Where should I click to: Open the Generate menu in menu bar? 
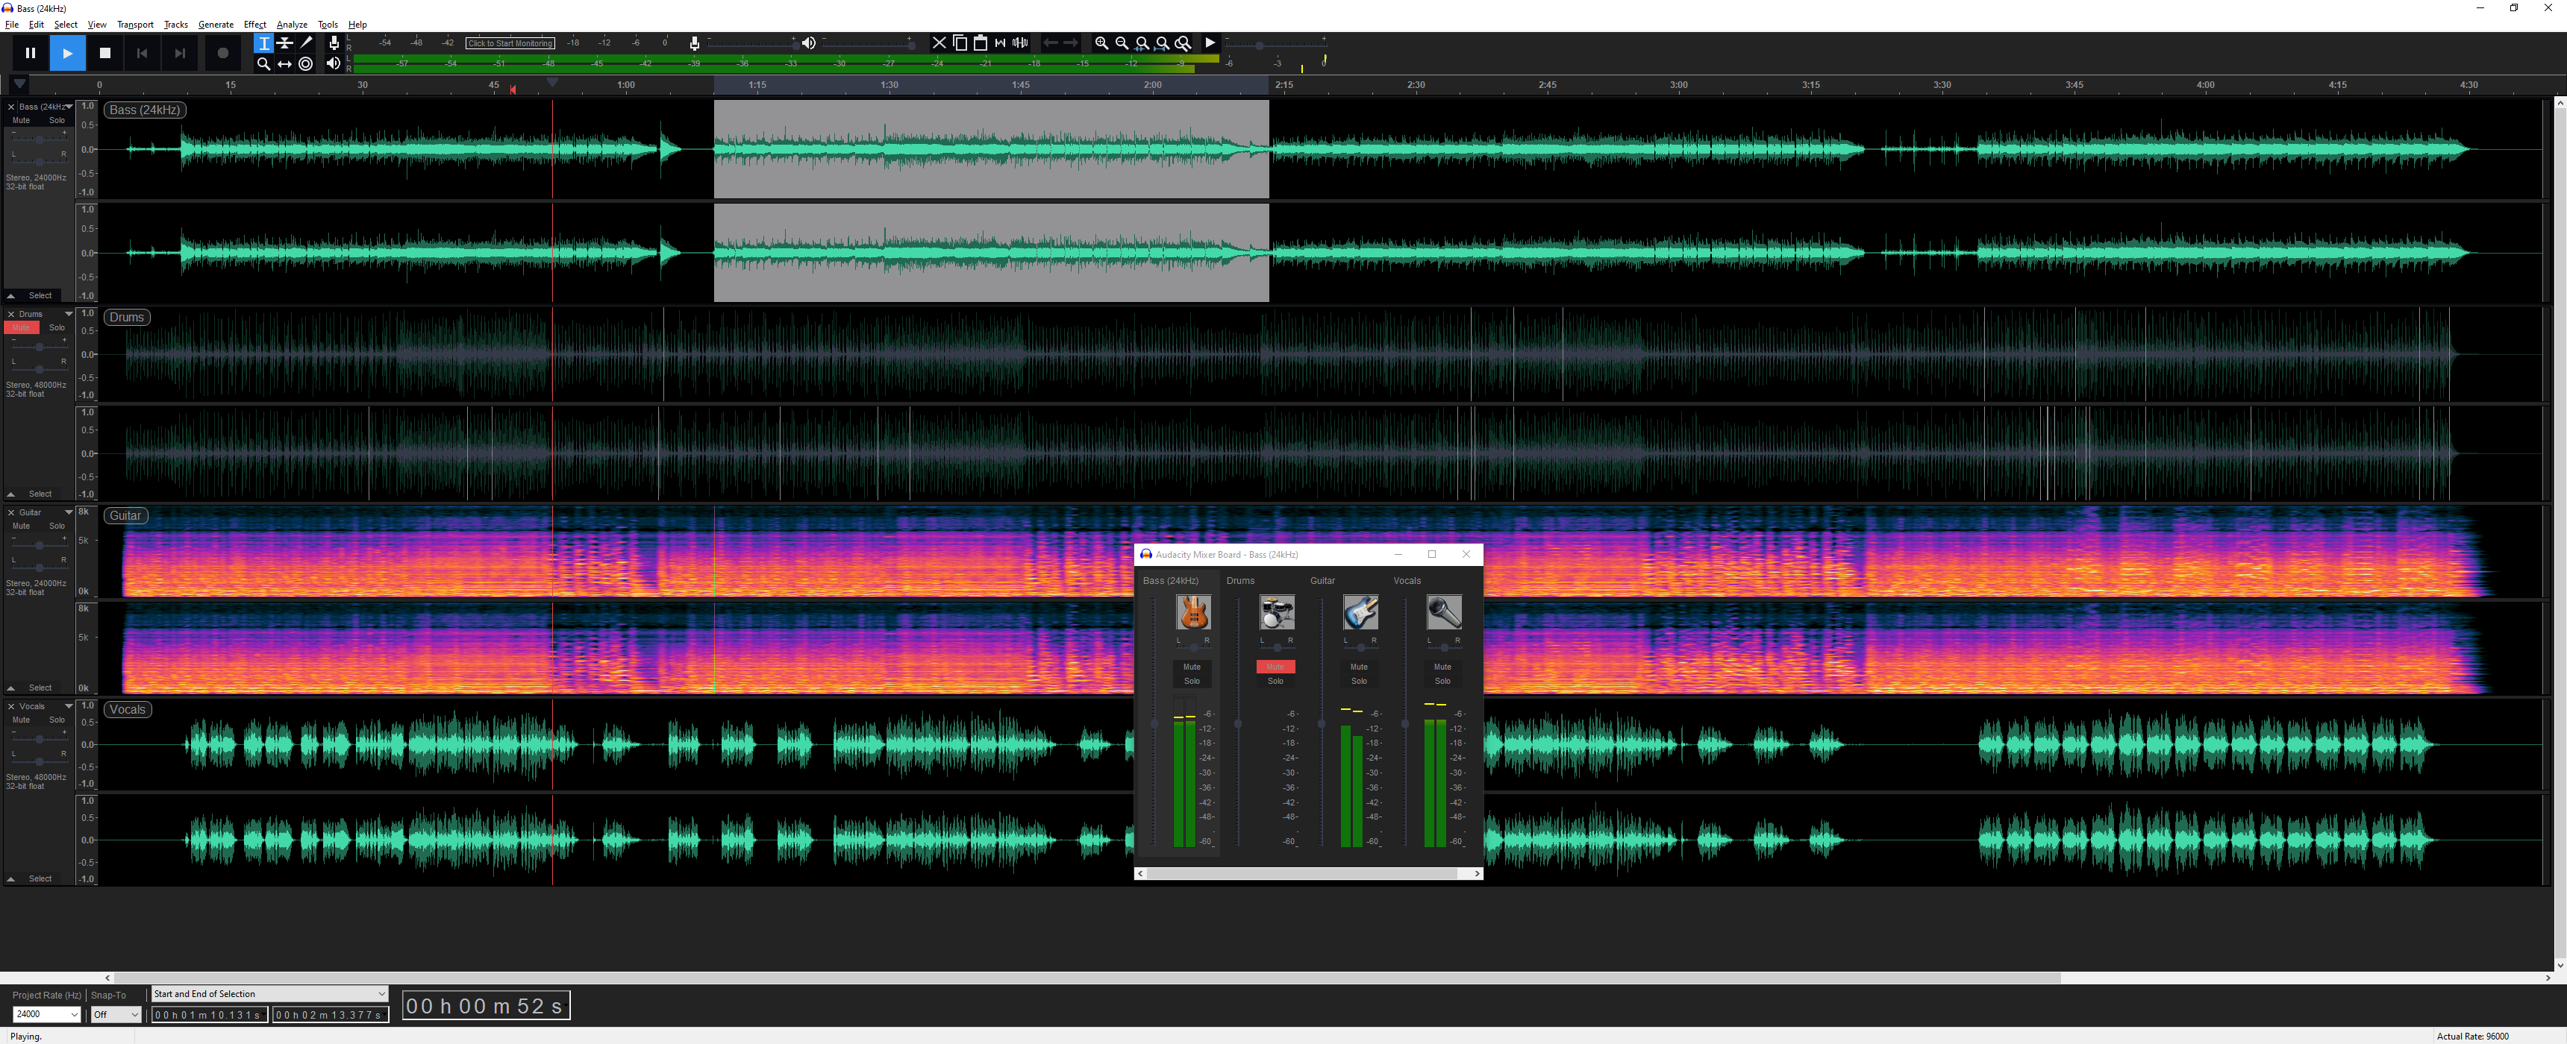coord(214,25)
